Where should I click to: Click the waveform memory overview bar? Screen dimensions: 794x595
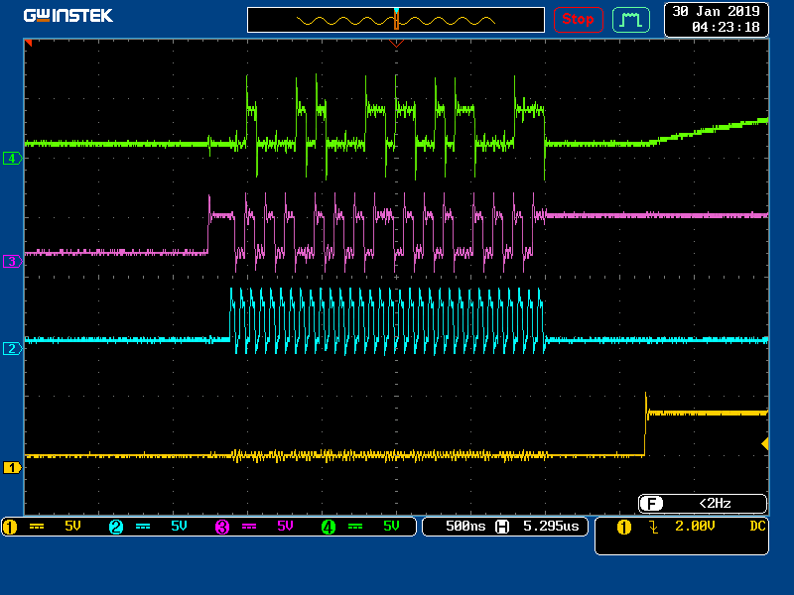396,20
